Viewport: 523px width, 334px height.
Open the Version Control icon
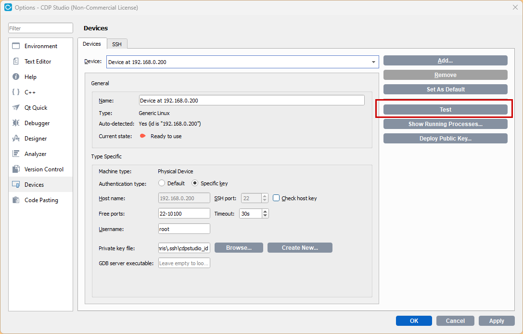click(16, 169)
